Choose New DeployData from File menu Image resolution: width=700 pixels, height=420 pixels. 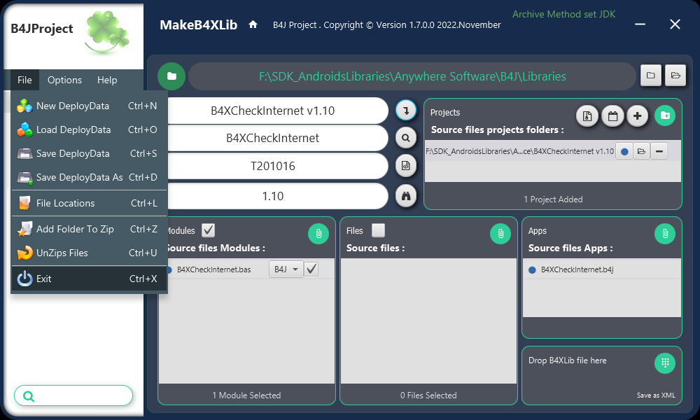click(89, 106)
